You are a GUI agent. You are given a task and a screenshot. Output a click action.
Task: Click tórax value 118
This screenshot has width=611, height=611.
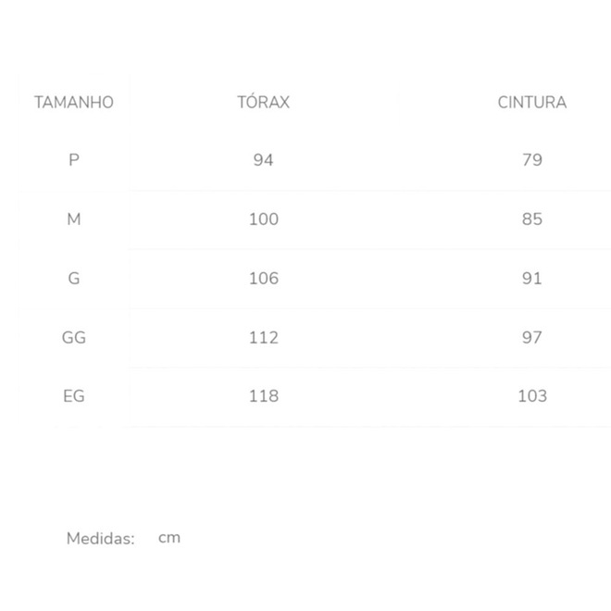point(263,396)
